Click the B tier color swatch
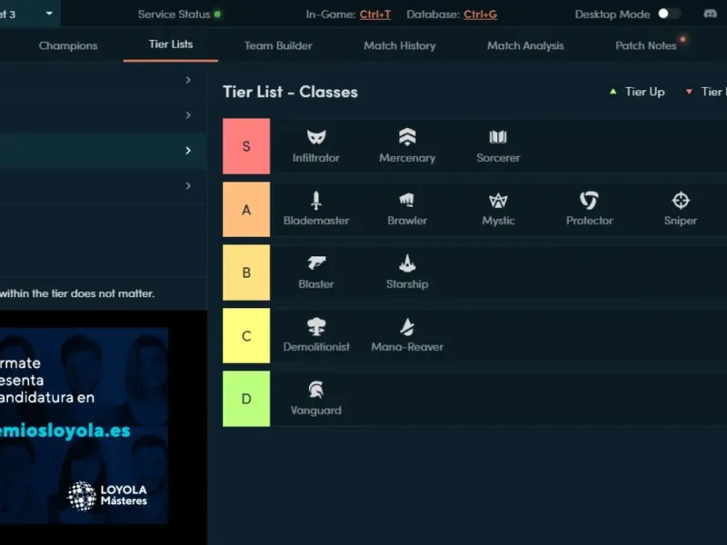The height and width of the screenshot is (545, 727). coord(246,272)
